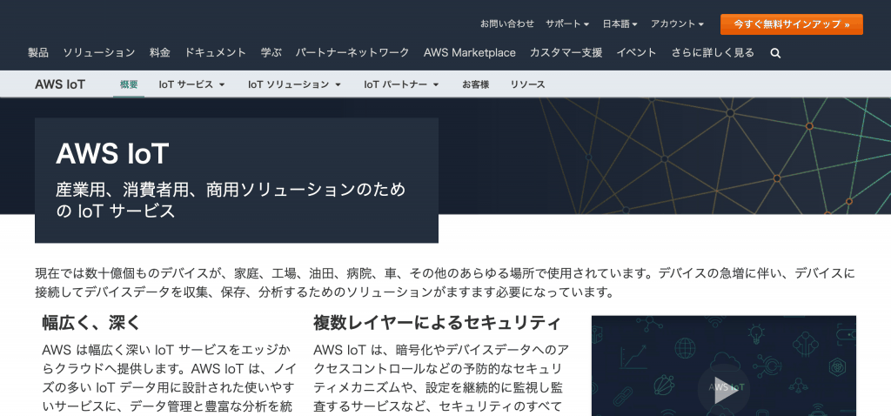891x416 pixels.
Task: Open カスタマー支援 in the navigation
Action: click(x=566, y=53)
